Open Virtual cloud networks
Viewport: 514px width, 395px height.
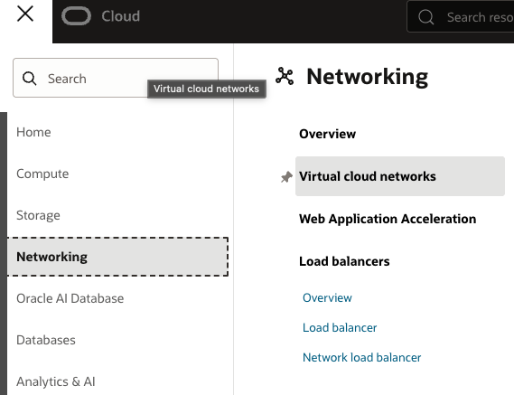pyautogui.click(x=400, y=176)
